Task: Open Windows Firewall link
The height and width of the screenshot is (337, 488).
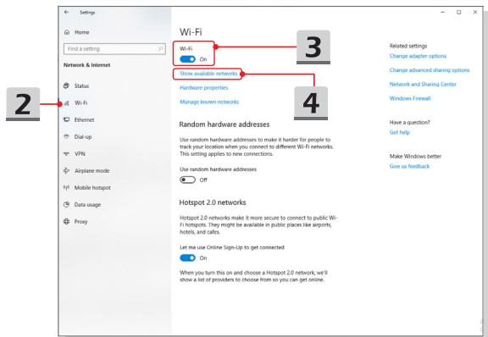Action: click(x=410, y=98)
